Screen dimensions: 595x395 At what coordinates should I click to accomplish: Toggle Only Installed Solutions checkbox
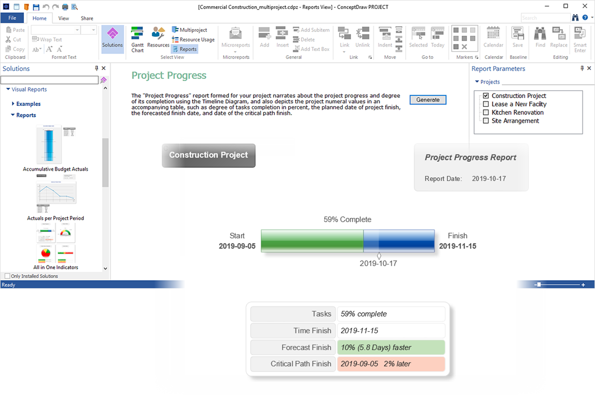point(7,276)
